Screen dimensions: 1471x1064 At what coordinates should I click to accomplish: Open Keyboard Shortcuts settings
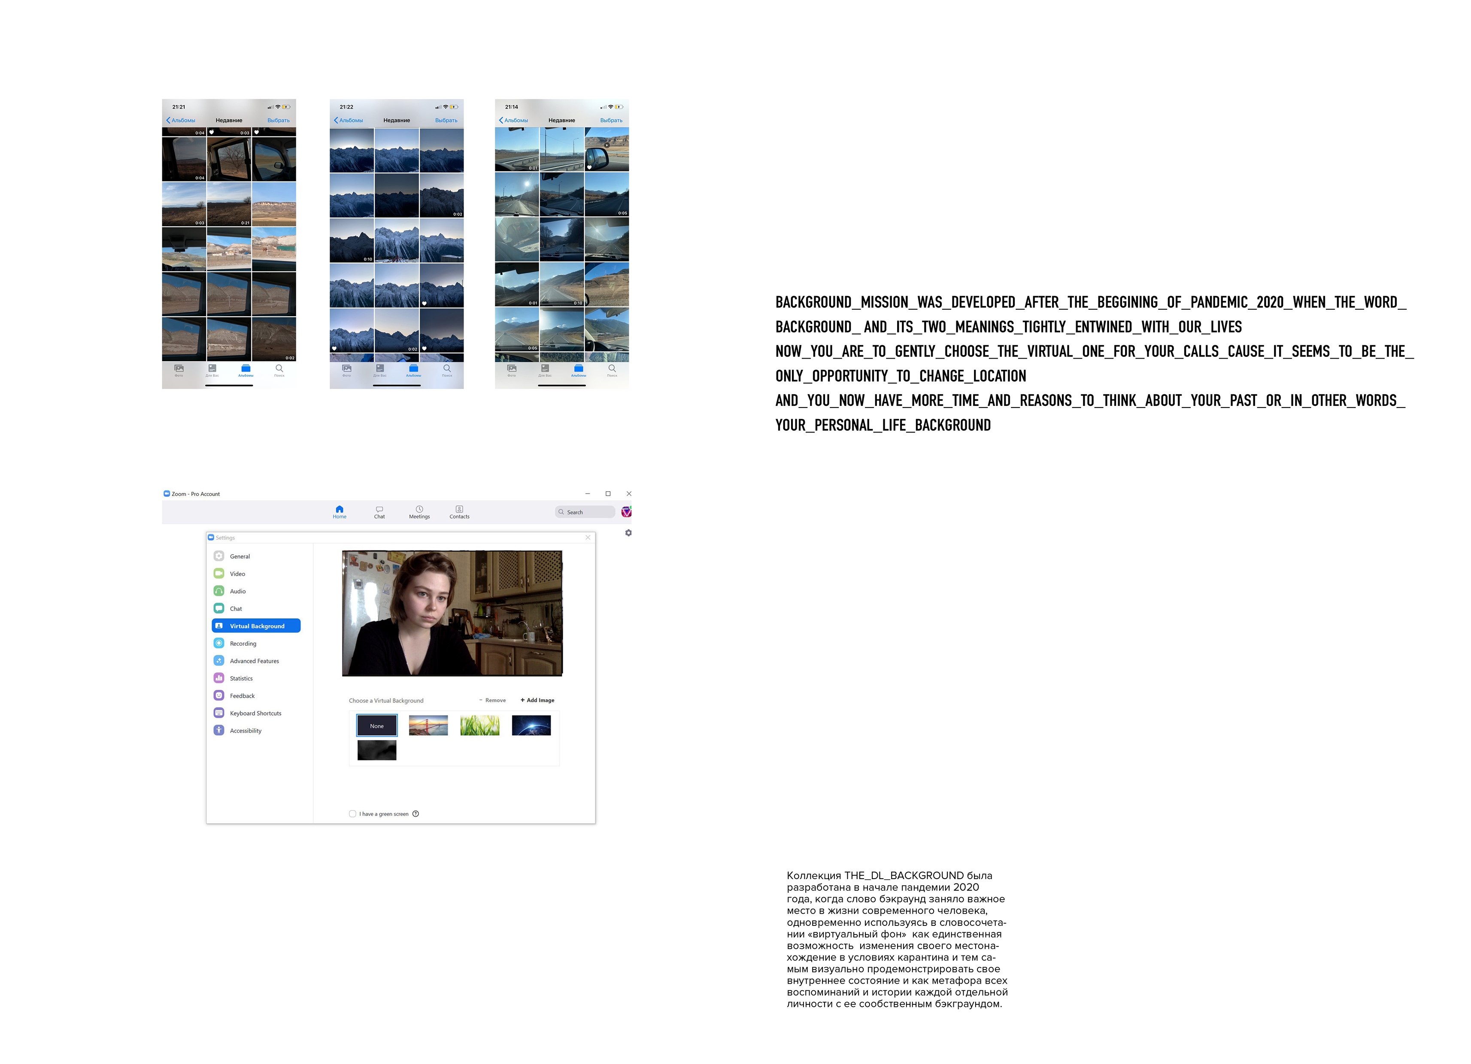tap(255, 713)
